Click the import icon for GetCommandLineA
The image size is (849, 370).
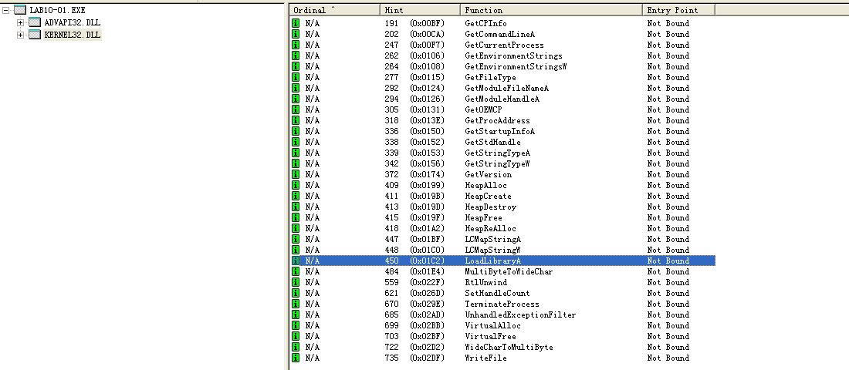296,34
